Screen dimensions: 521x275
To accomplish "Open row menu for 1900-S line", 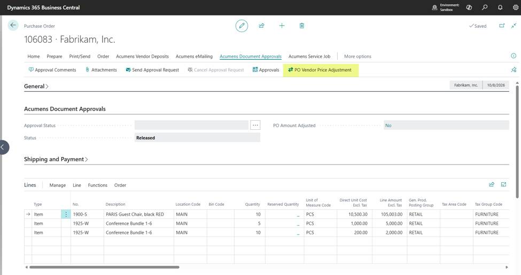I will click(66, 214).
